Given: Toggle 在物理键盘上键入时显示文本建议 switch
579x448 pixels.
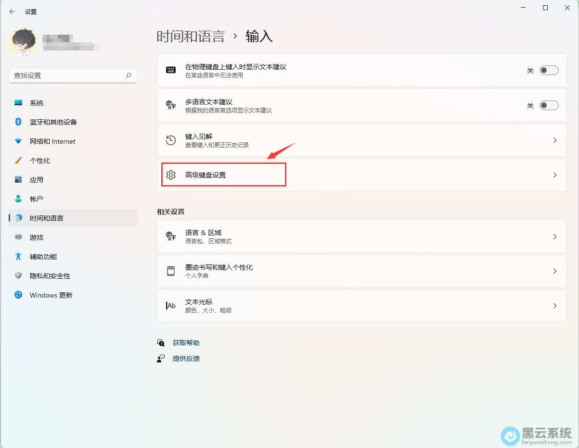Looking at the screenshot, I should point(549,71).
